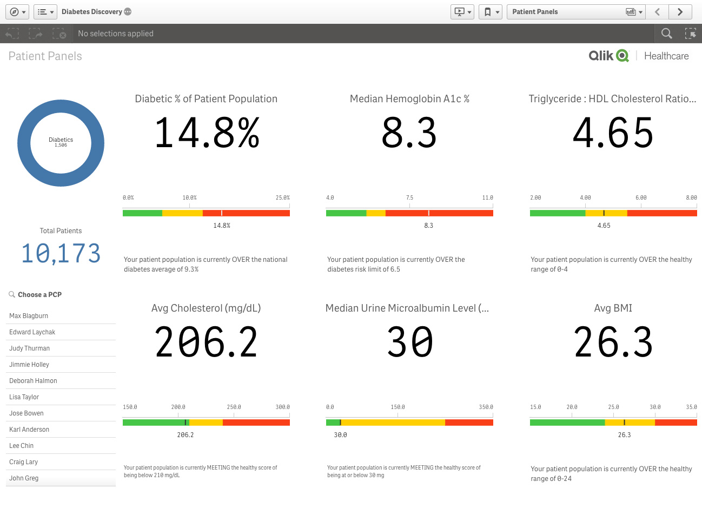The width and height of the screenshot is (702, 508).
Task: Select Lee Chin in the PCP panel
Action: [21, 445]
